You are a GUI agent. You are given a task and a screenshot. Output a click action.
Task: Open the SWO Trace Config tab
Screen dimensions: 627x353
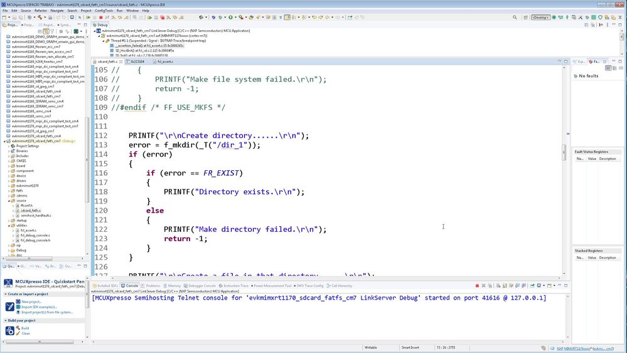click(310, 286)
